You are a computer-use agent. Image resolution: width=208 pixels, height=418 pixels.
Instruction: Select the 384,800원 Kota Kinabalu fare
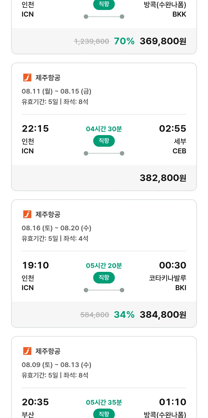click(163, 315)
